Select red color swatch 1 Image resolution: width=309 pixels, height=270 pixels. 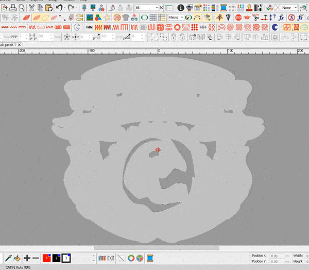click(x=47, y=258)
